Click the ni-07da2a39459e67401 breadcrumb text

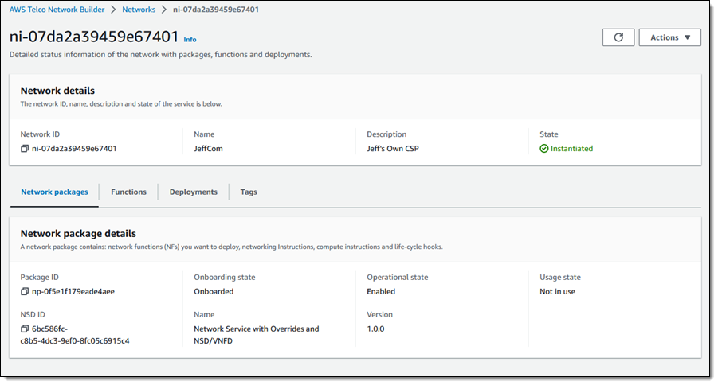pos(216,10)
